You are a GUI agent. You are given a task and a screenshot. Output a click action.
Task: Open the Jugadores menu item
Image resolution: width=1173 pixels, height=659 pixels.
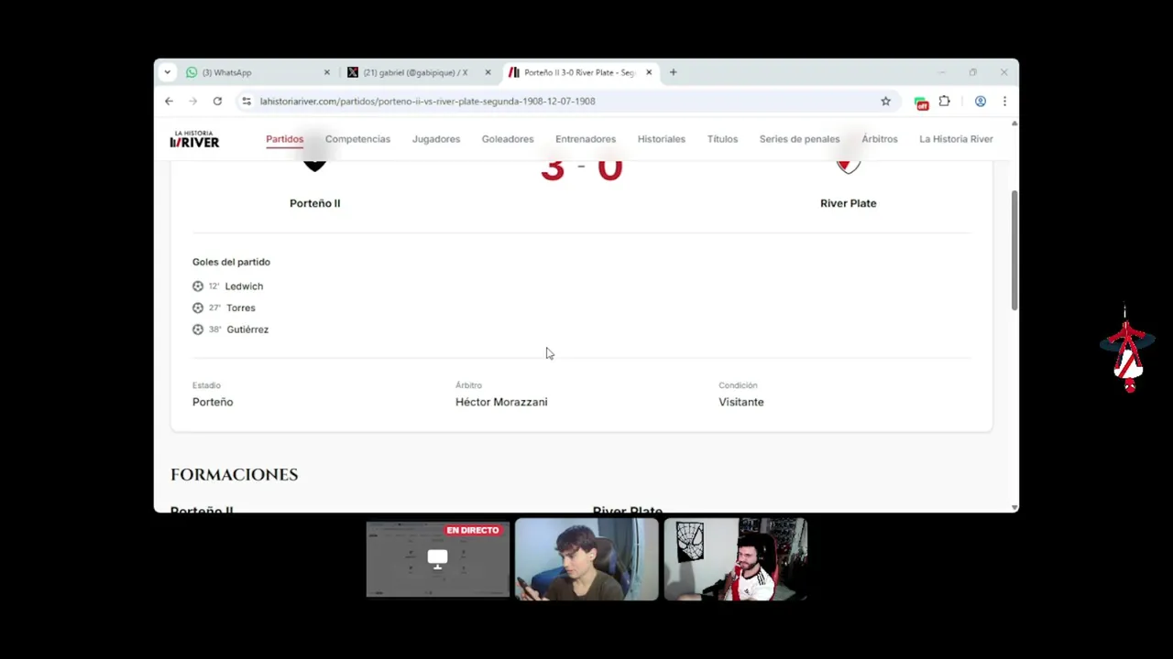(436, 139)
